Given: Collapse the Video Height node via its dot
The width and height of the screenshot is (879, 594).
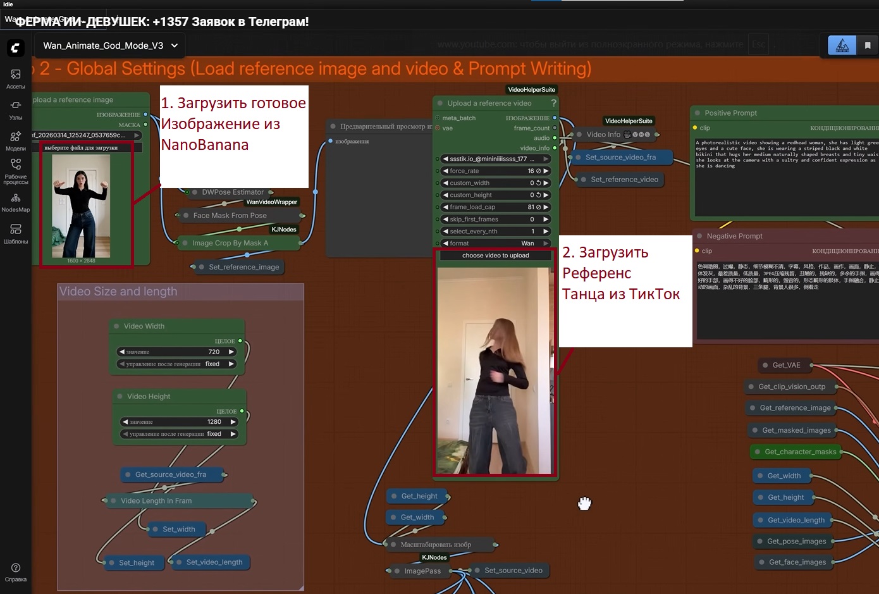Looking at the screenshot, I should click(120, 397).
